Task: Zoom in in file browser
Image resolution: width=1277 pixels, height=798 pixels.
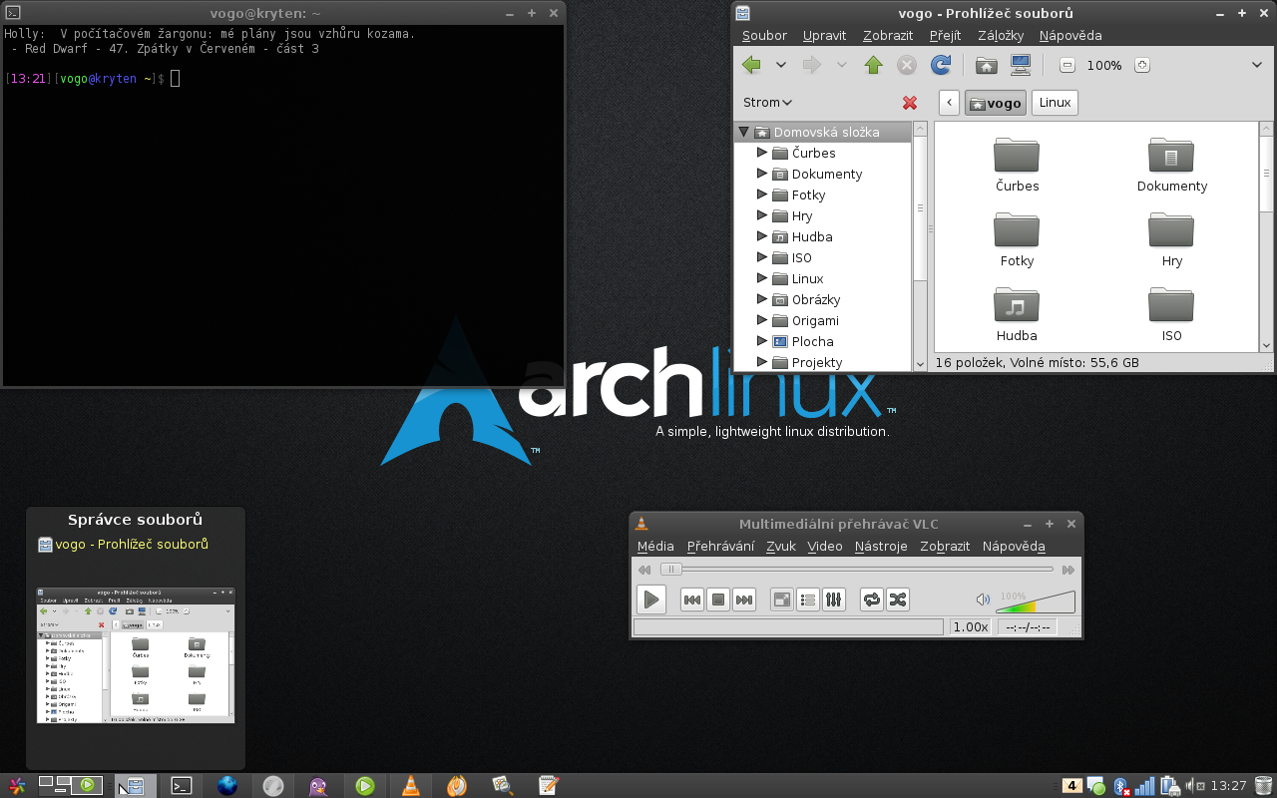Action: 1142,65
